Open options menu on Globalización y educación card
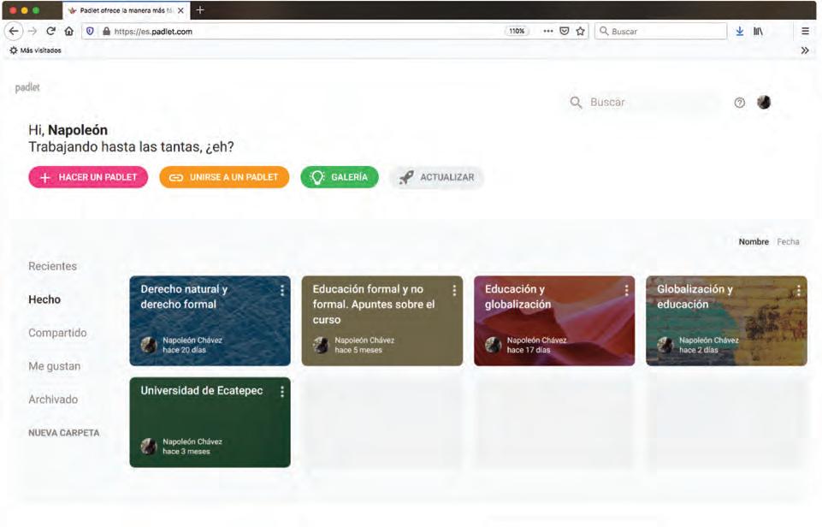The width and height of the screenshot is (822, 527). tap(798, 291)
